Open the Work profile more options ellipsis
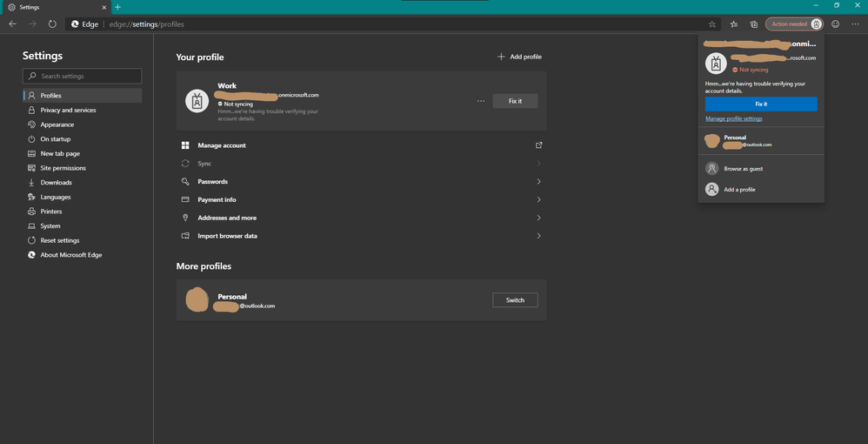Viewport: 868px width, 444px height. click(480, 101)
